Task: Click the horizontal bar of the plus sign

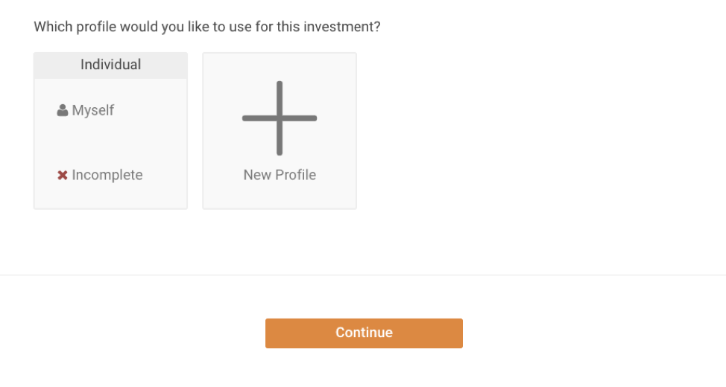Action: 259,118
